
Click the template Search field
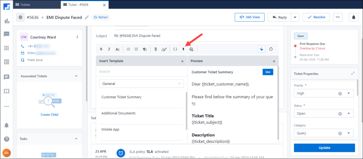[141, 72]
